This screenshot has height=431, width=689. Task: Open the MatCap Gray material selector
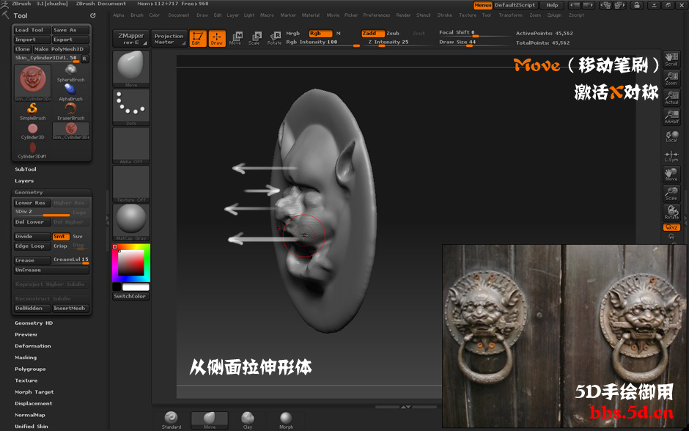131,222
